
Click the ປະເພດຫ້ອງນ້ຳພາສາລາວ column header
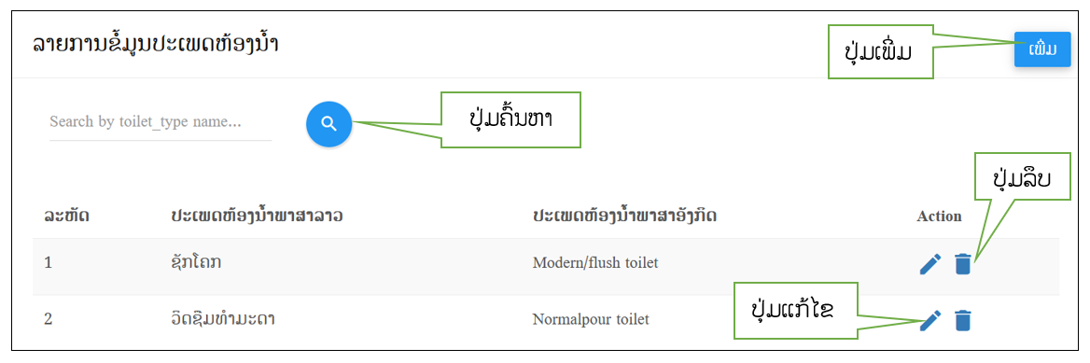tap(258, 216)
